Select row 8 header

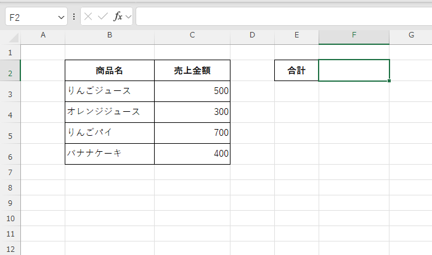click(10, 187)
